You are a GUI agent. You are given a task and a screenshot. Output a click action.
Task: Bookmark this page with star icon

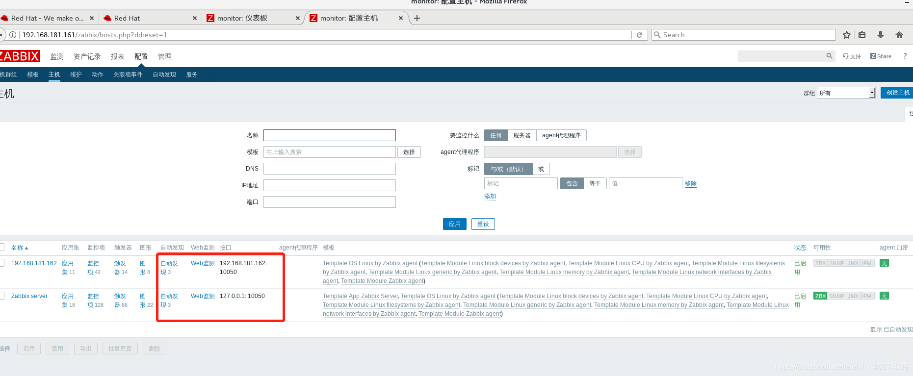pos(846,35)
